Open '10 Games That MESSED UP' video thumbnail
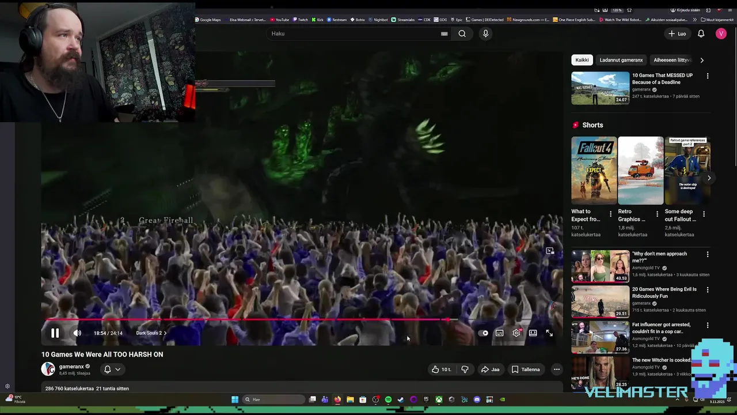Screen dimensions: 737x415 (600, 88)
